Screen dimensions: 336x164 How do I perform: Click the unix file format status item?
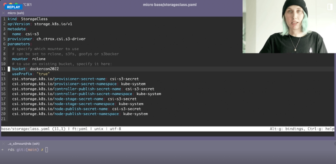[99, 129]
